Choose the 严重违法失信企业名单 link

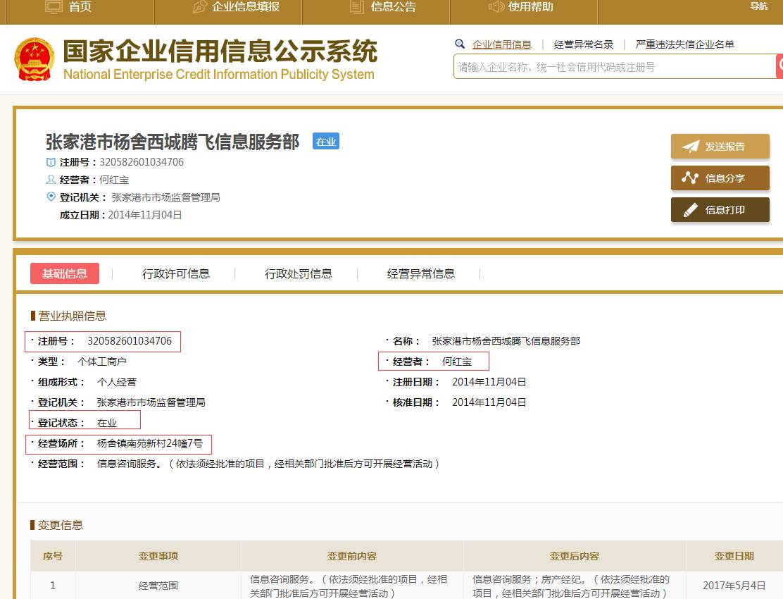point(684,44)
